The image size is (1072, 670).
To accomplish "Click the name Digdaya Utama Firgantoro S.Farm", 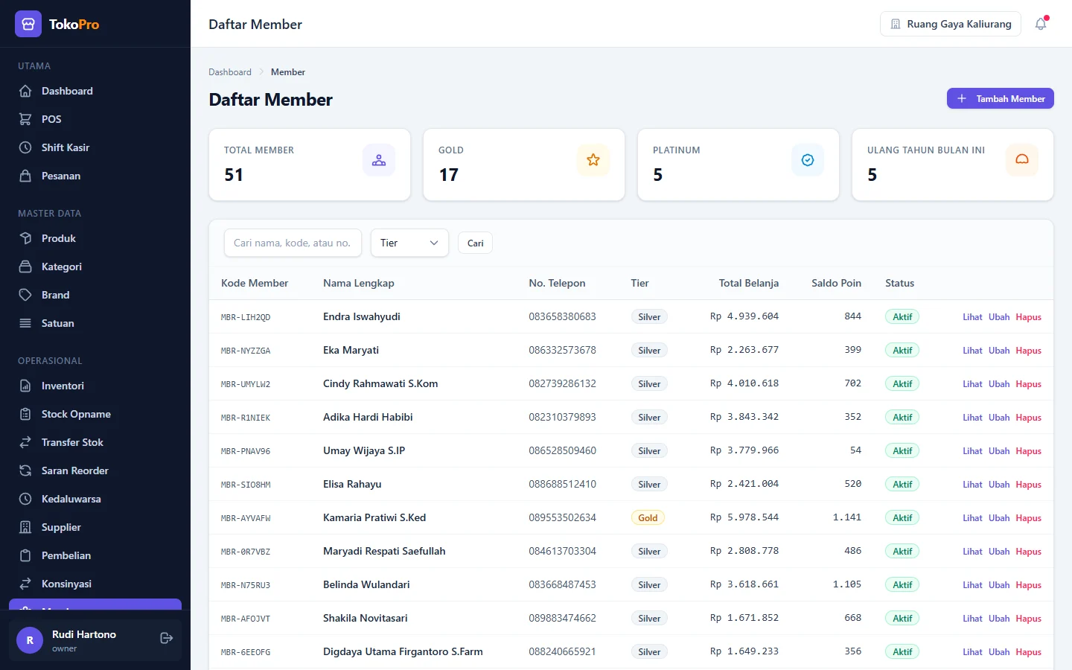I will click(x=403, y=651).
